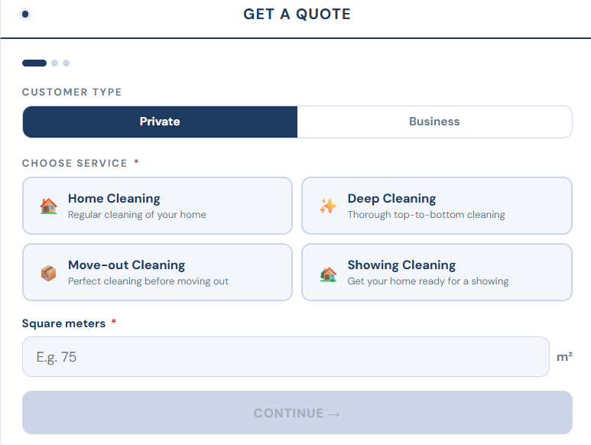Screen dimensions: 591x445
Task: Click the third step progress dot
Action: click(x=66, y=63)
